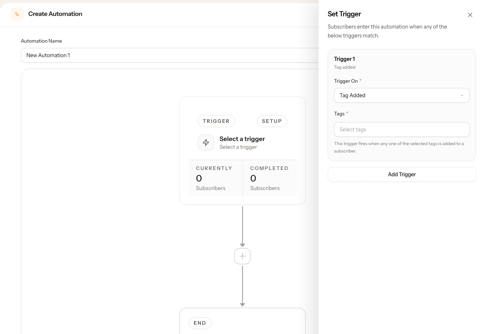Viewport: 485px width, 334px height.
Task: Edit the Automation Name field
Action: pos(170,55)
